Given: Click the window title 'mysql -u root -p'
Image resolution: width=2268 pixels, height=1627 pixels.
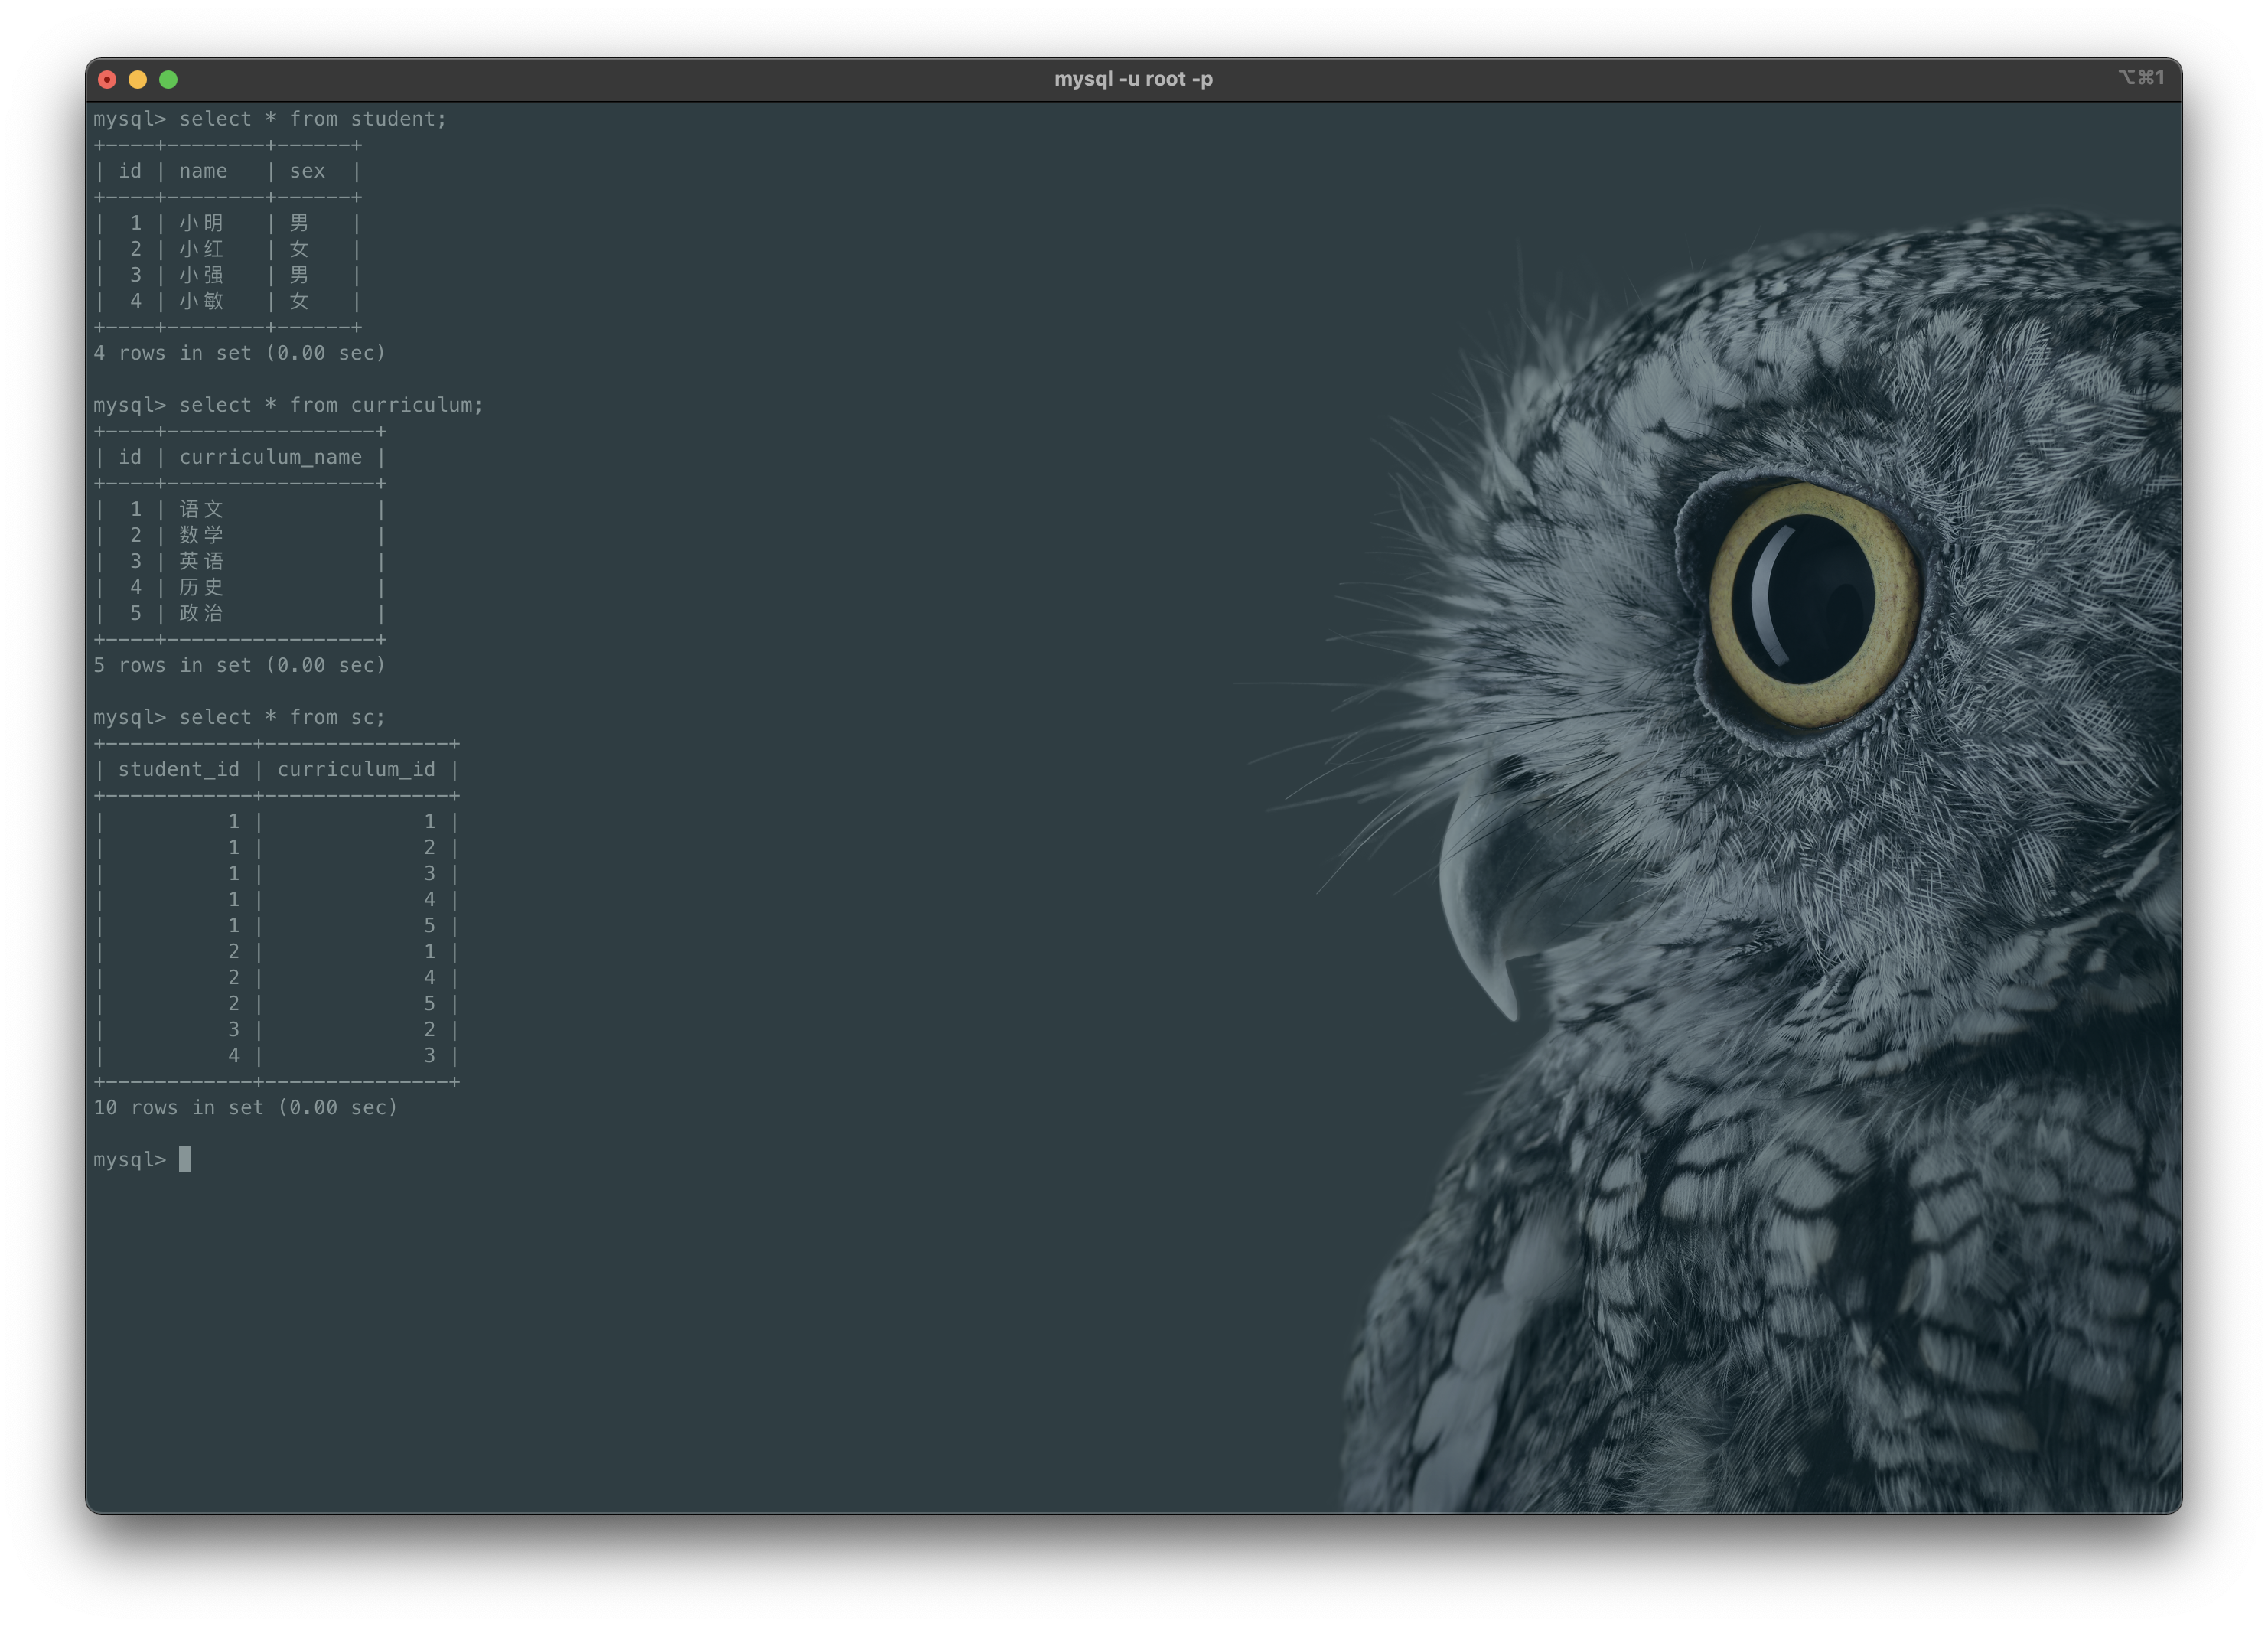Looking at the screenshot, I should [1133, 79].
